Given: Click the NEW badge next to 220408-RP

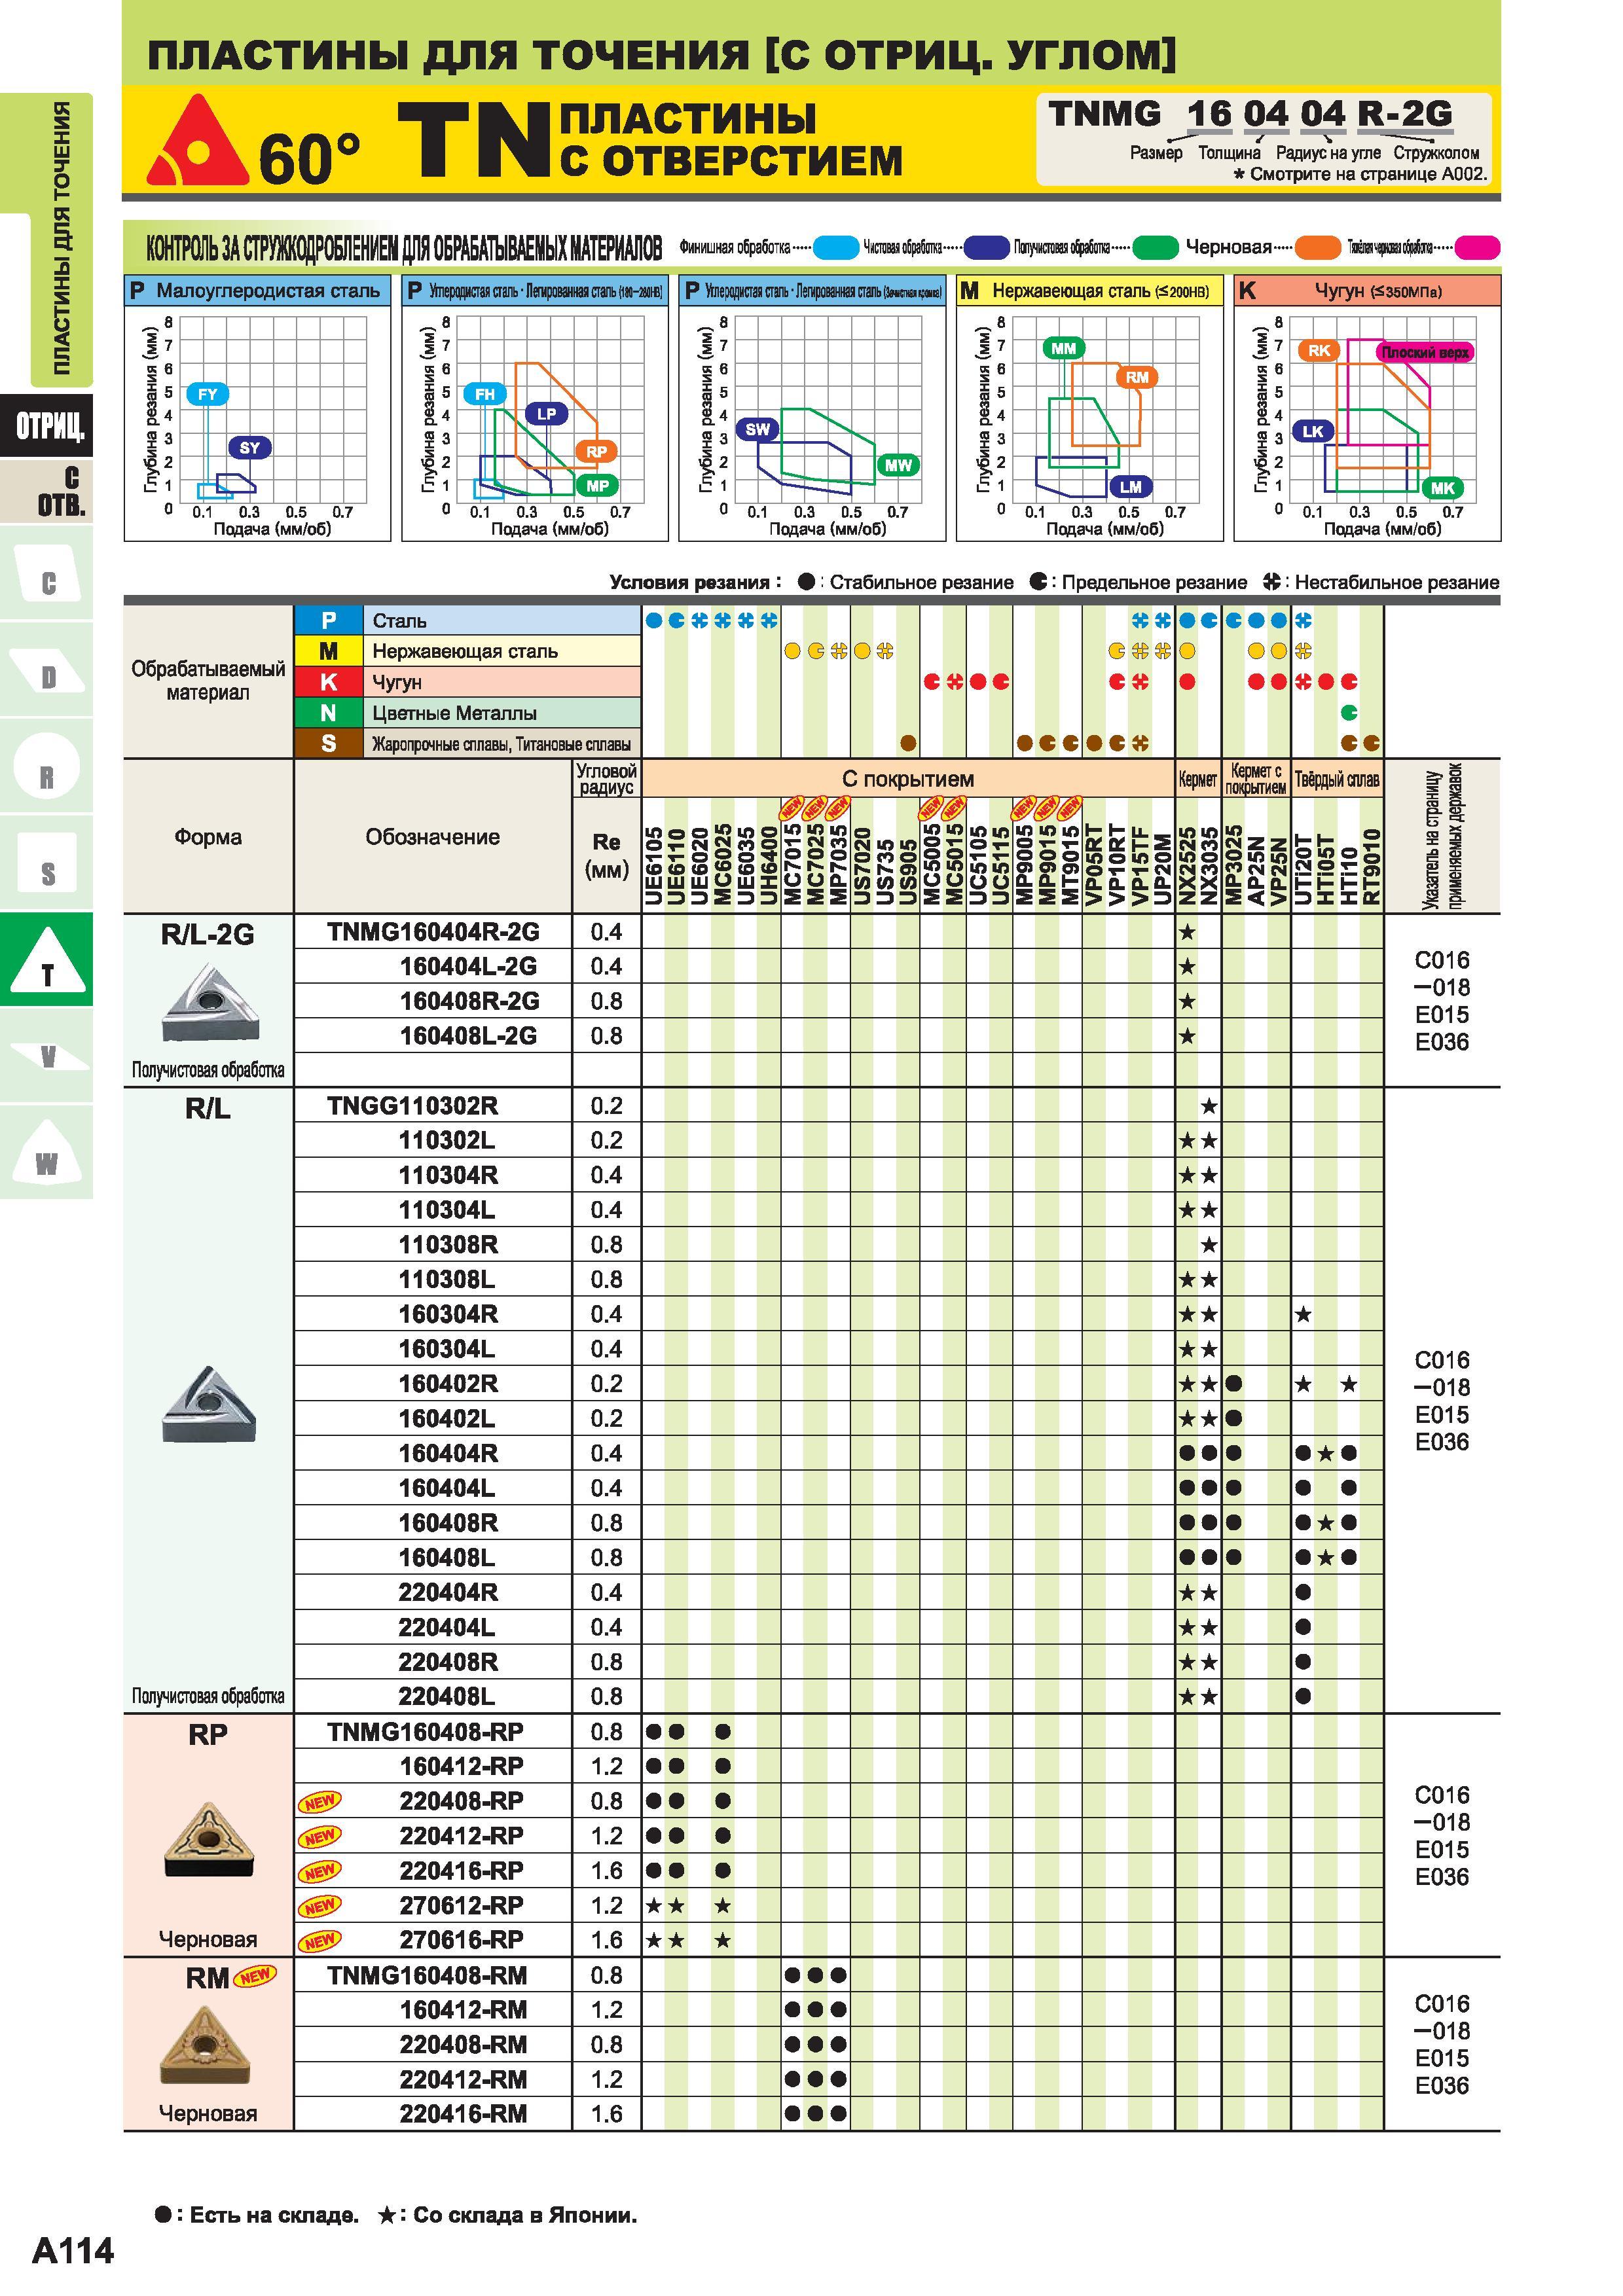Looking at the screenshot, I should tap(320, 1802).
